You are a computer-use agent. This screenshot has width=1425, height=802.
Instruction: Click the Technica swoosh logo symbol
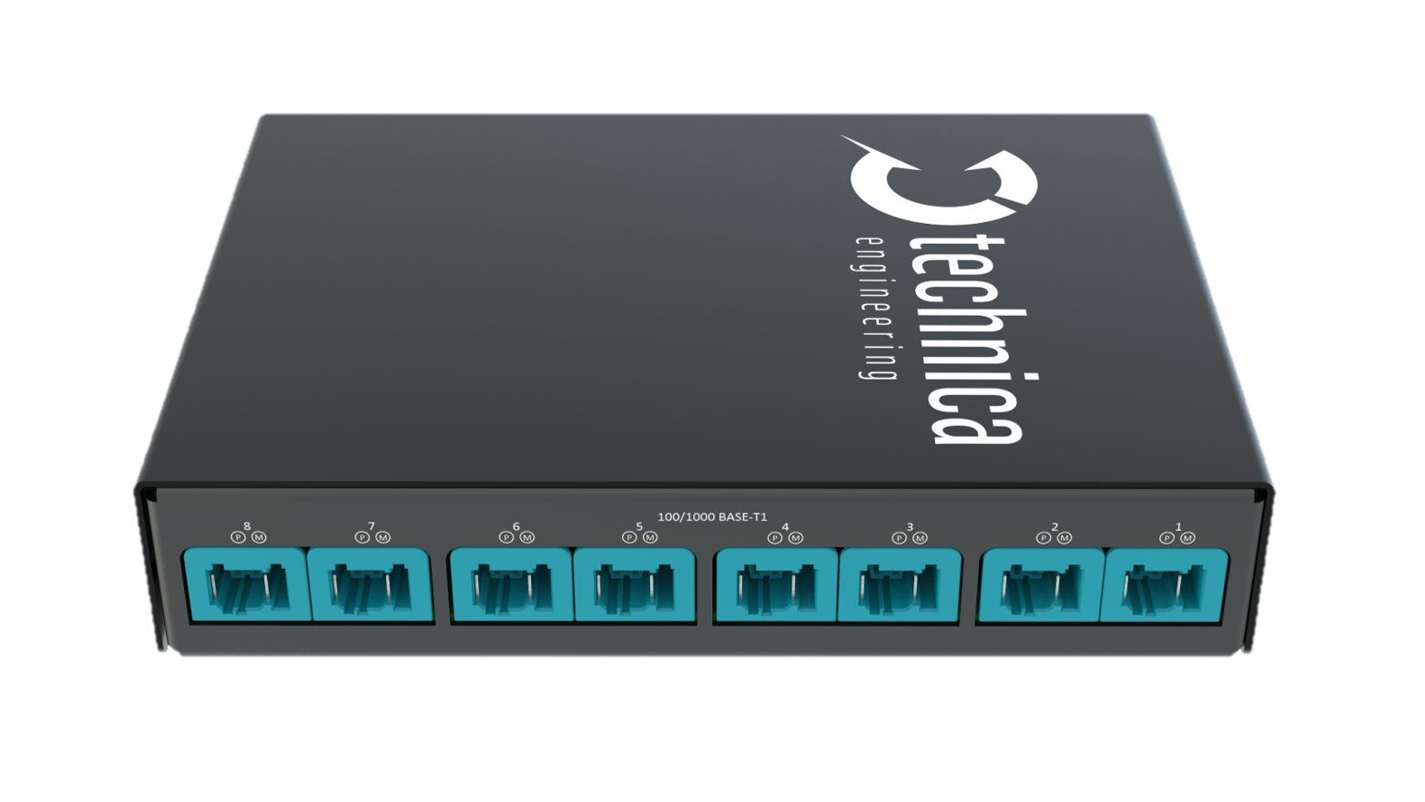click(938, 187)
